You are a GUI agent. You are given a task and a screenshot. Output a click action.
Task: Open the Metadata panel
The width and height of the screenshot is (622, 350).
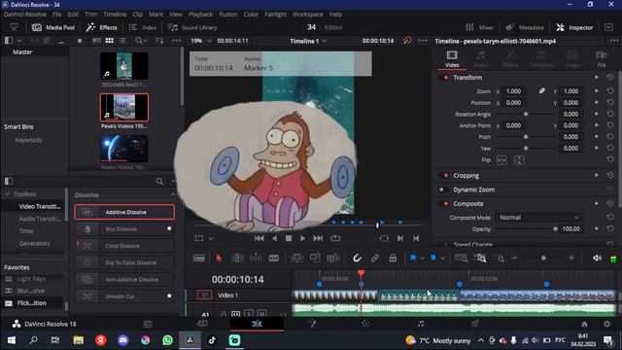(x=525, y=27)
